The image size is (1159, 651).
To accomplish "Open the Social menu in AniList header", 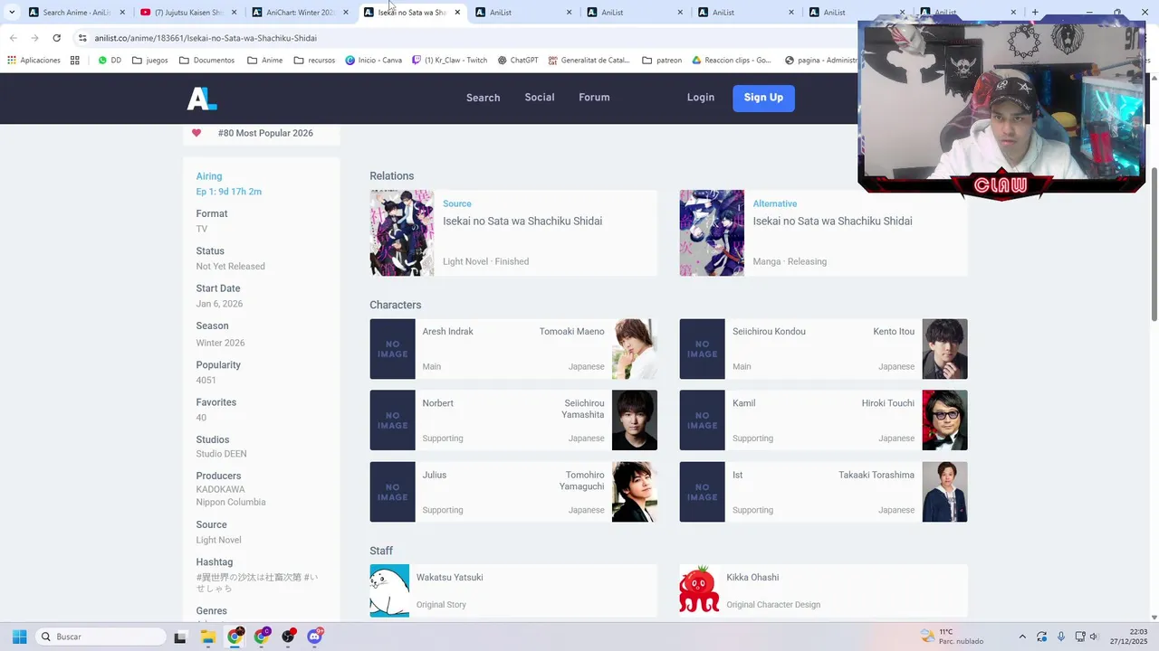I will 540,98.
